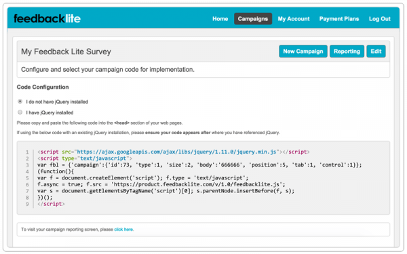Choose the 'I have jQuery installed' option
Screen dimensions: 407x254
(x=20, y=112)
